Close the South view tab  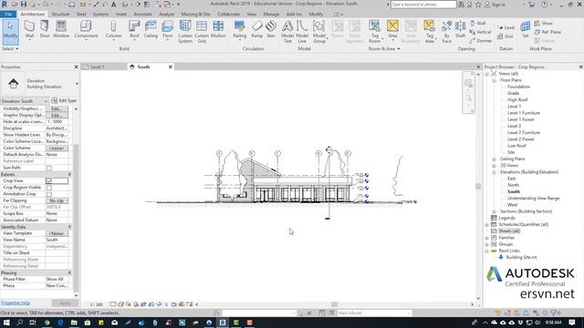171,67
